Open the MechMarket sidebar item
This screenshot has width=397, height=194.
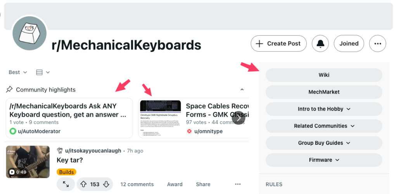324,92
